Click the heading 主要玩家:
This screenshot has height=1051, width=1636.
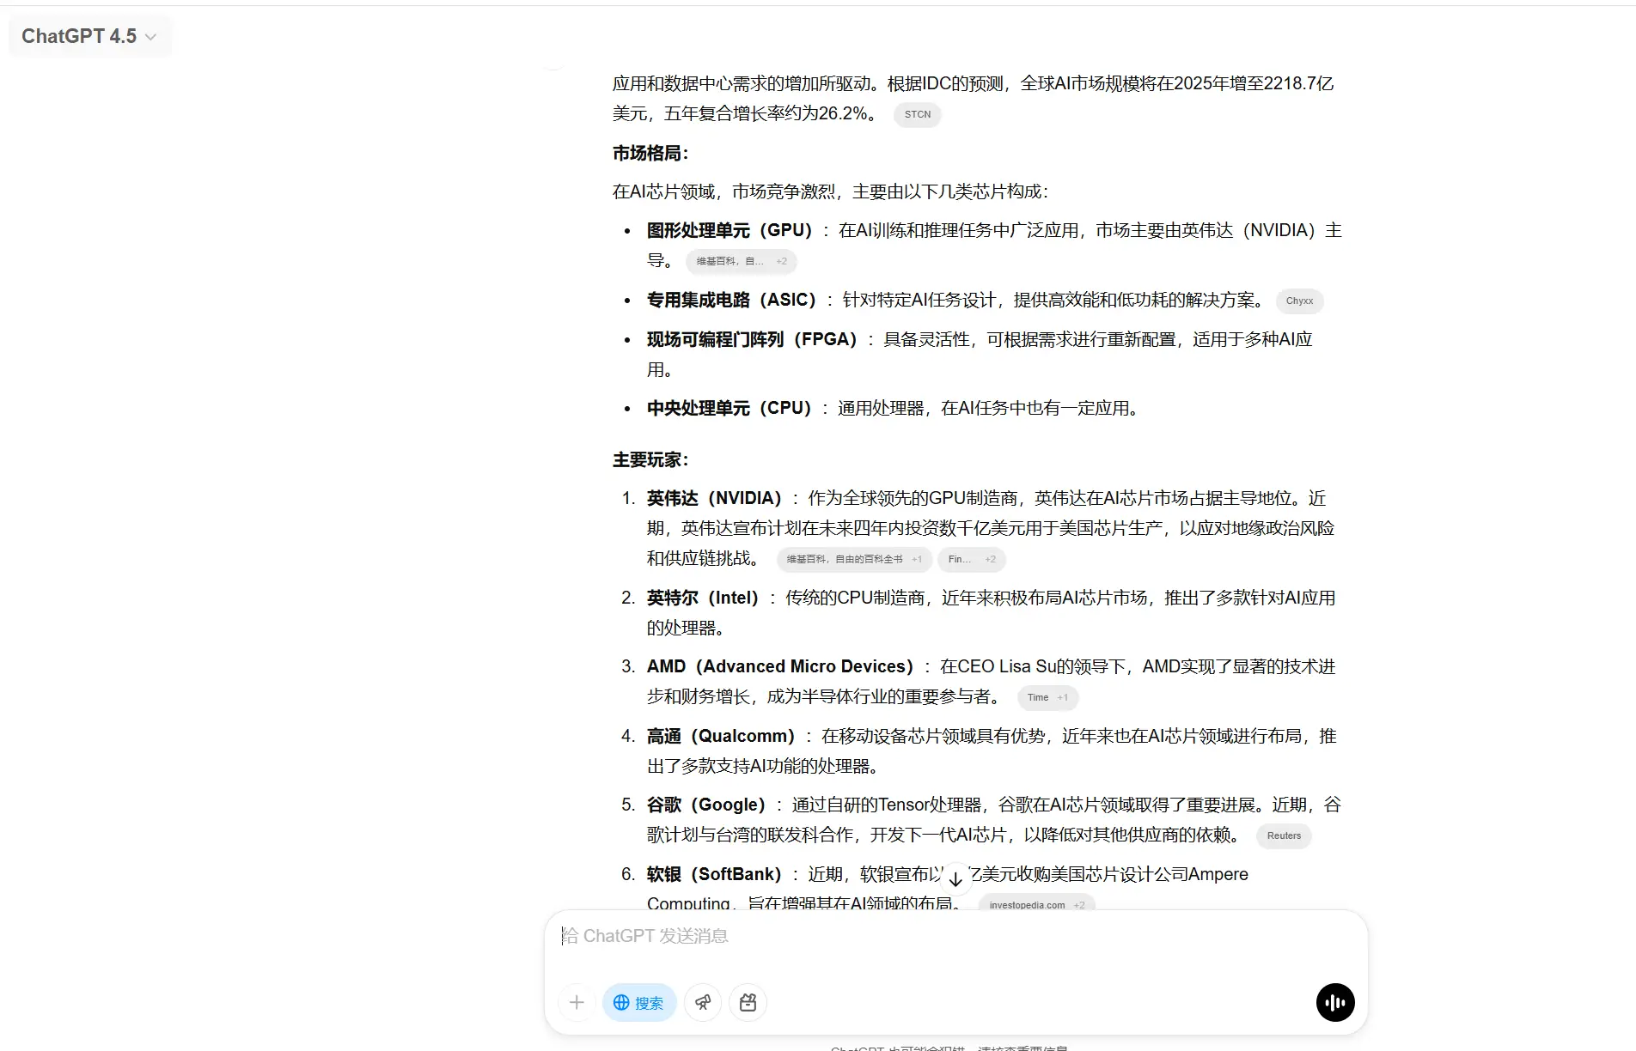click(x=650, y=460)
